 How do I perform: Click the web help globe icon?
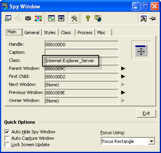click(x=98, y=18)
